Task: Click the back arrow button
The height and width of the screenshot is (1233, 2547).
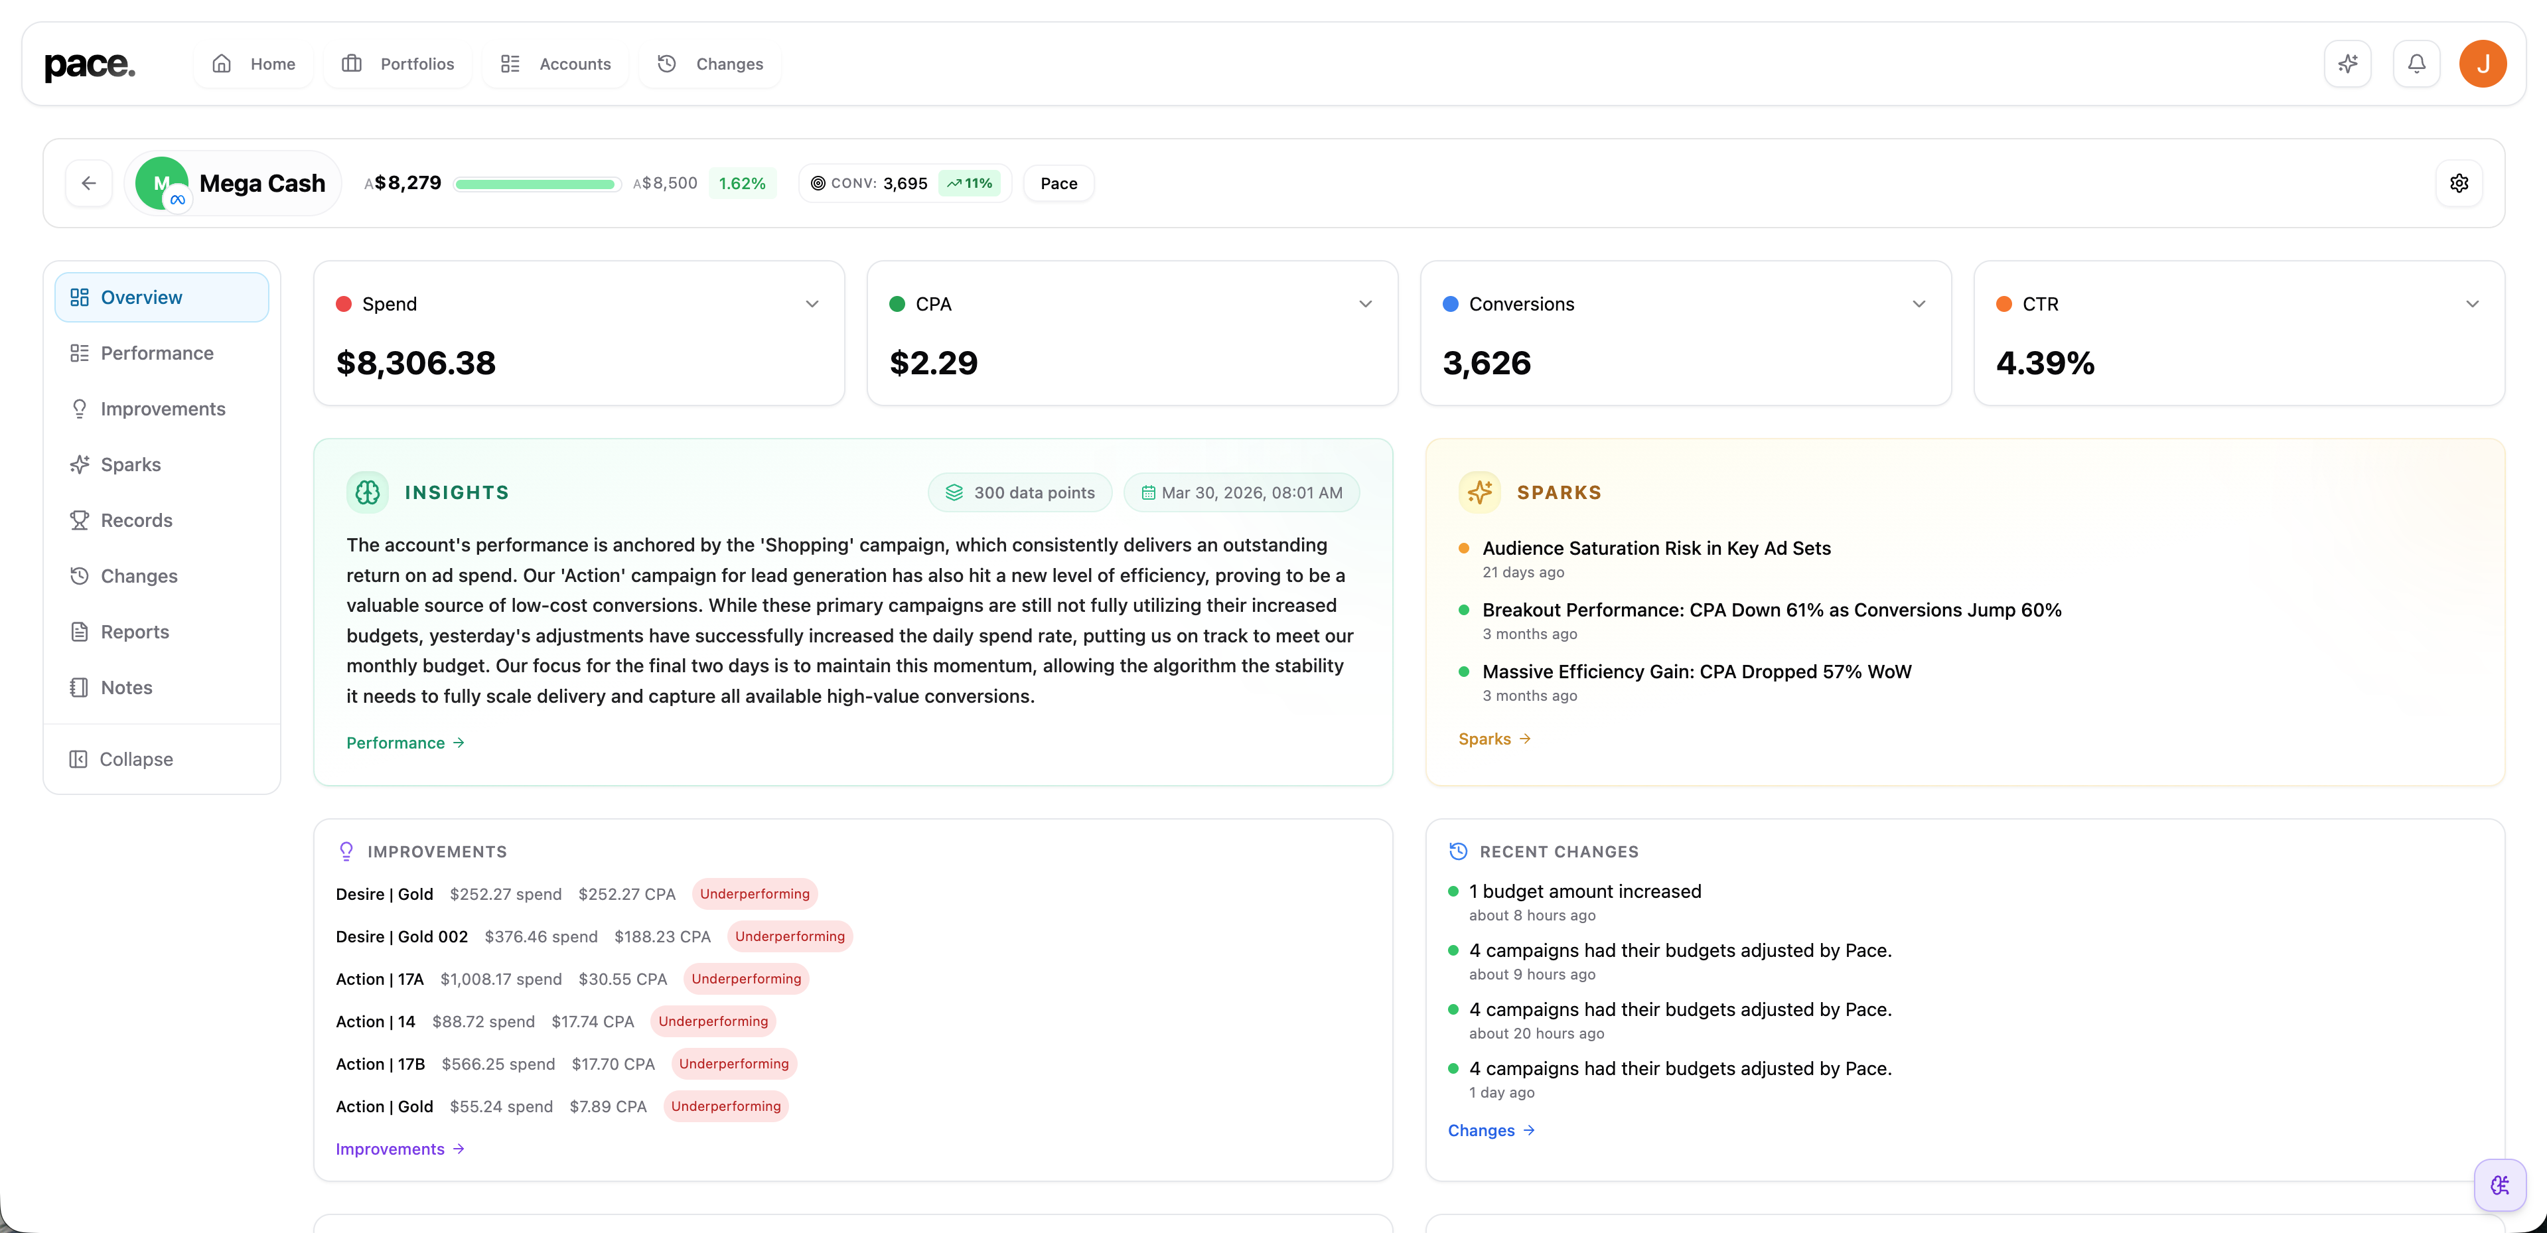Action: click(x=89, y=183)
